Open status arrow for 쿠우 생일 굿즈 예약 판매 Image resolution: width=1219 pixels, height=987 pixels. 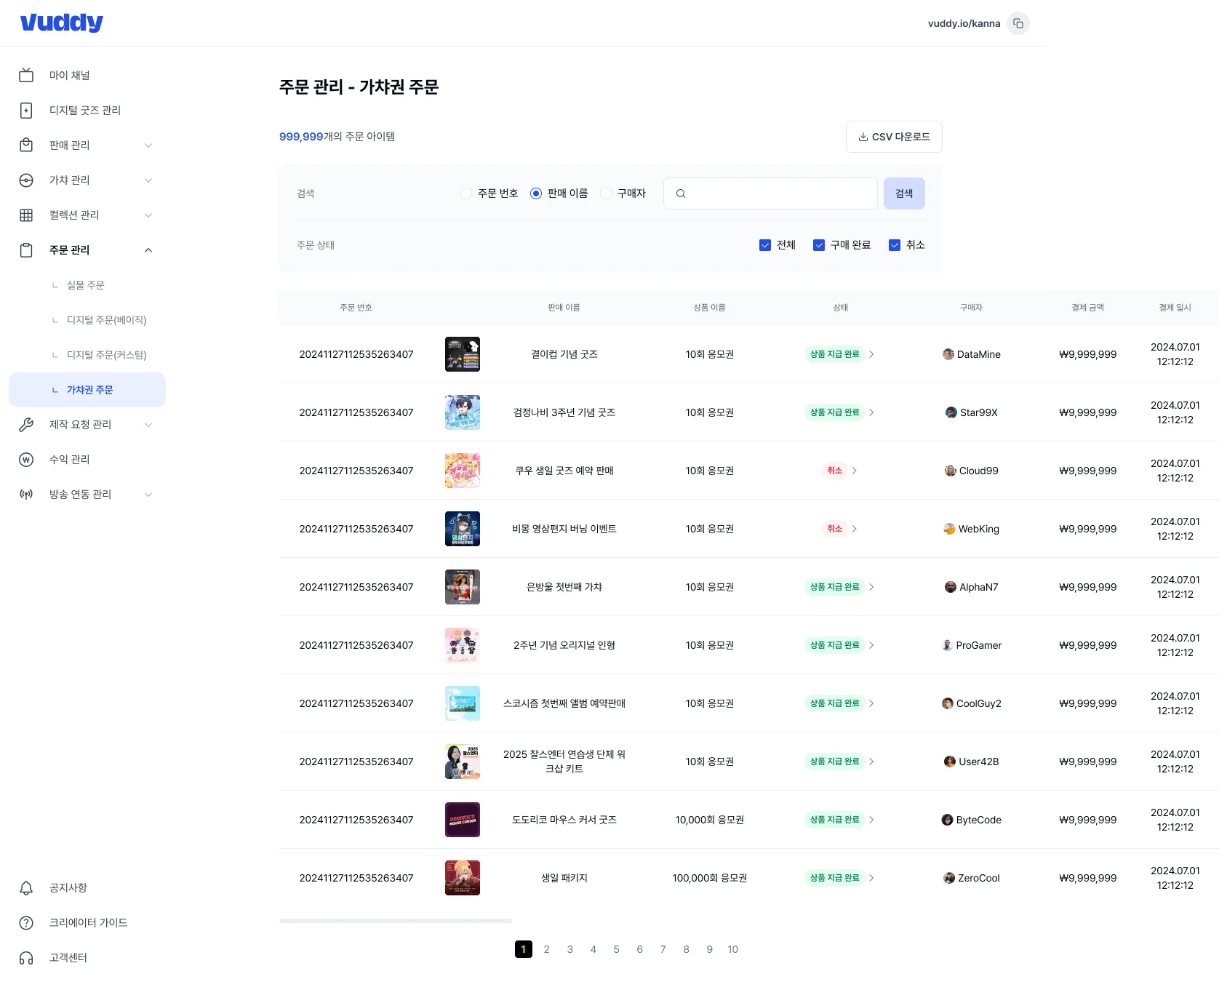(855, 471)
